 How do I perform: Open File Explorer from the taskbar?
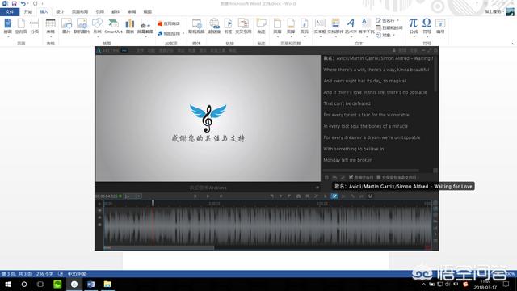107,284
